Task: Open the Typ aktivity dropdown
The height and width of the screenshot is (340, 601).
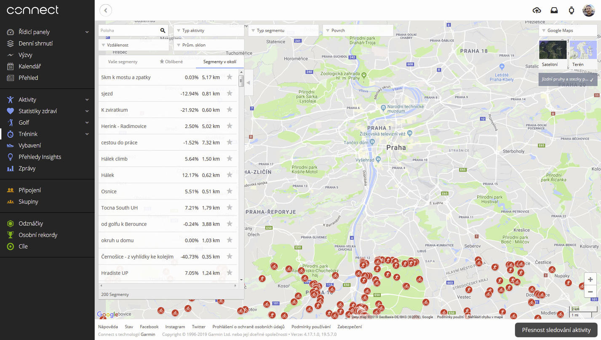Action: pyautogui.click(x=208, y=31)
